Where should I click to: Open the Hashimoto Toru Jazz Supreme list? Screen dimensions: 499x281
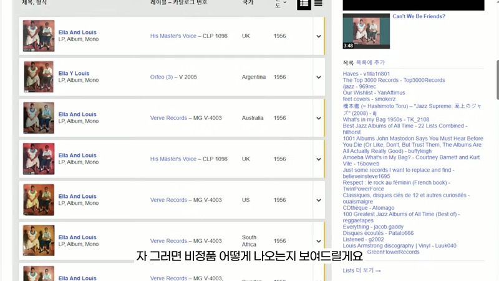pos(412,110)
